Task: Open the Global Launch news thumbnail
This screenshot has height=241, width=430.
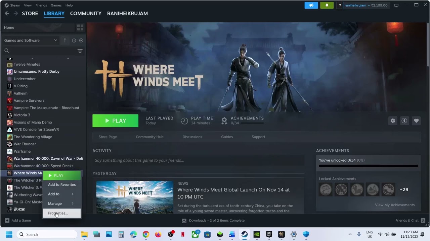Action: tap(134, 197)
